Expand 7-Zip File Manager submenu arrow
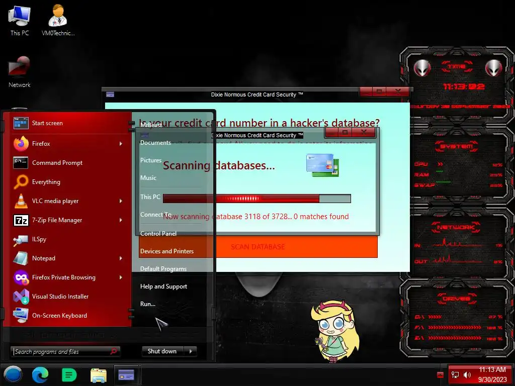The width and height of the screenshot is (515, 386). (x=121, y=220)
